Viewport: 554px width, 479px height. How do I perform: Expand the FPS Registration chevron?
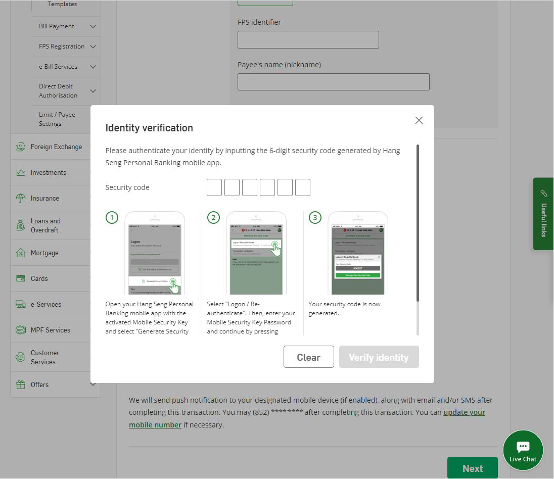[93, 46]
